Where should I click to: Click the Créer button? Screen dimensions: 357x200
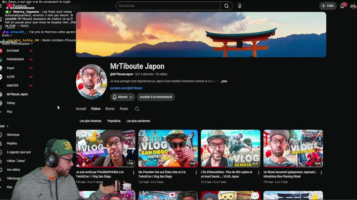(328, 6)
